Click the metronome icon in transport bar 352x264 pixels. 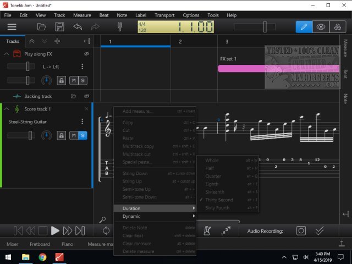[x=208, y=231]
